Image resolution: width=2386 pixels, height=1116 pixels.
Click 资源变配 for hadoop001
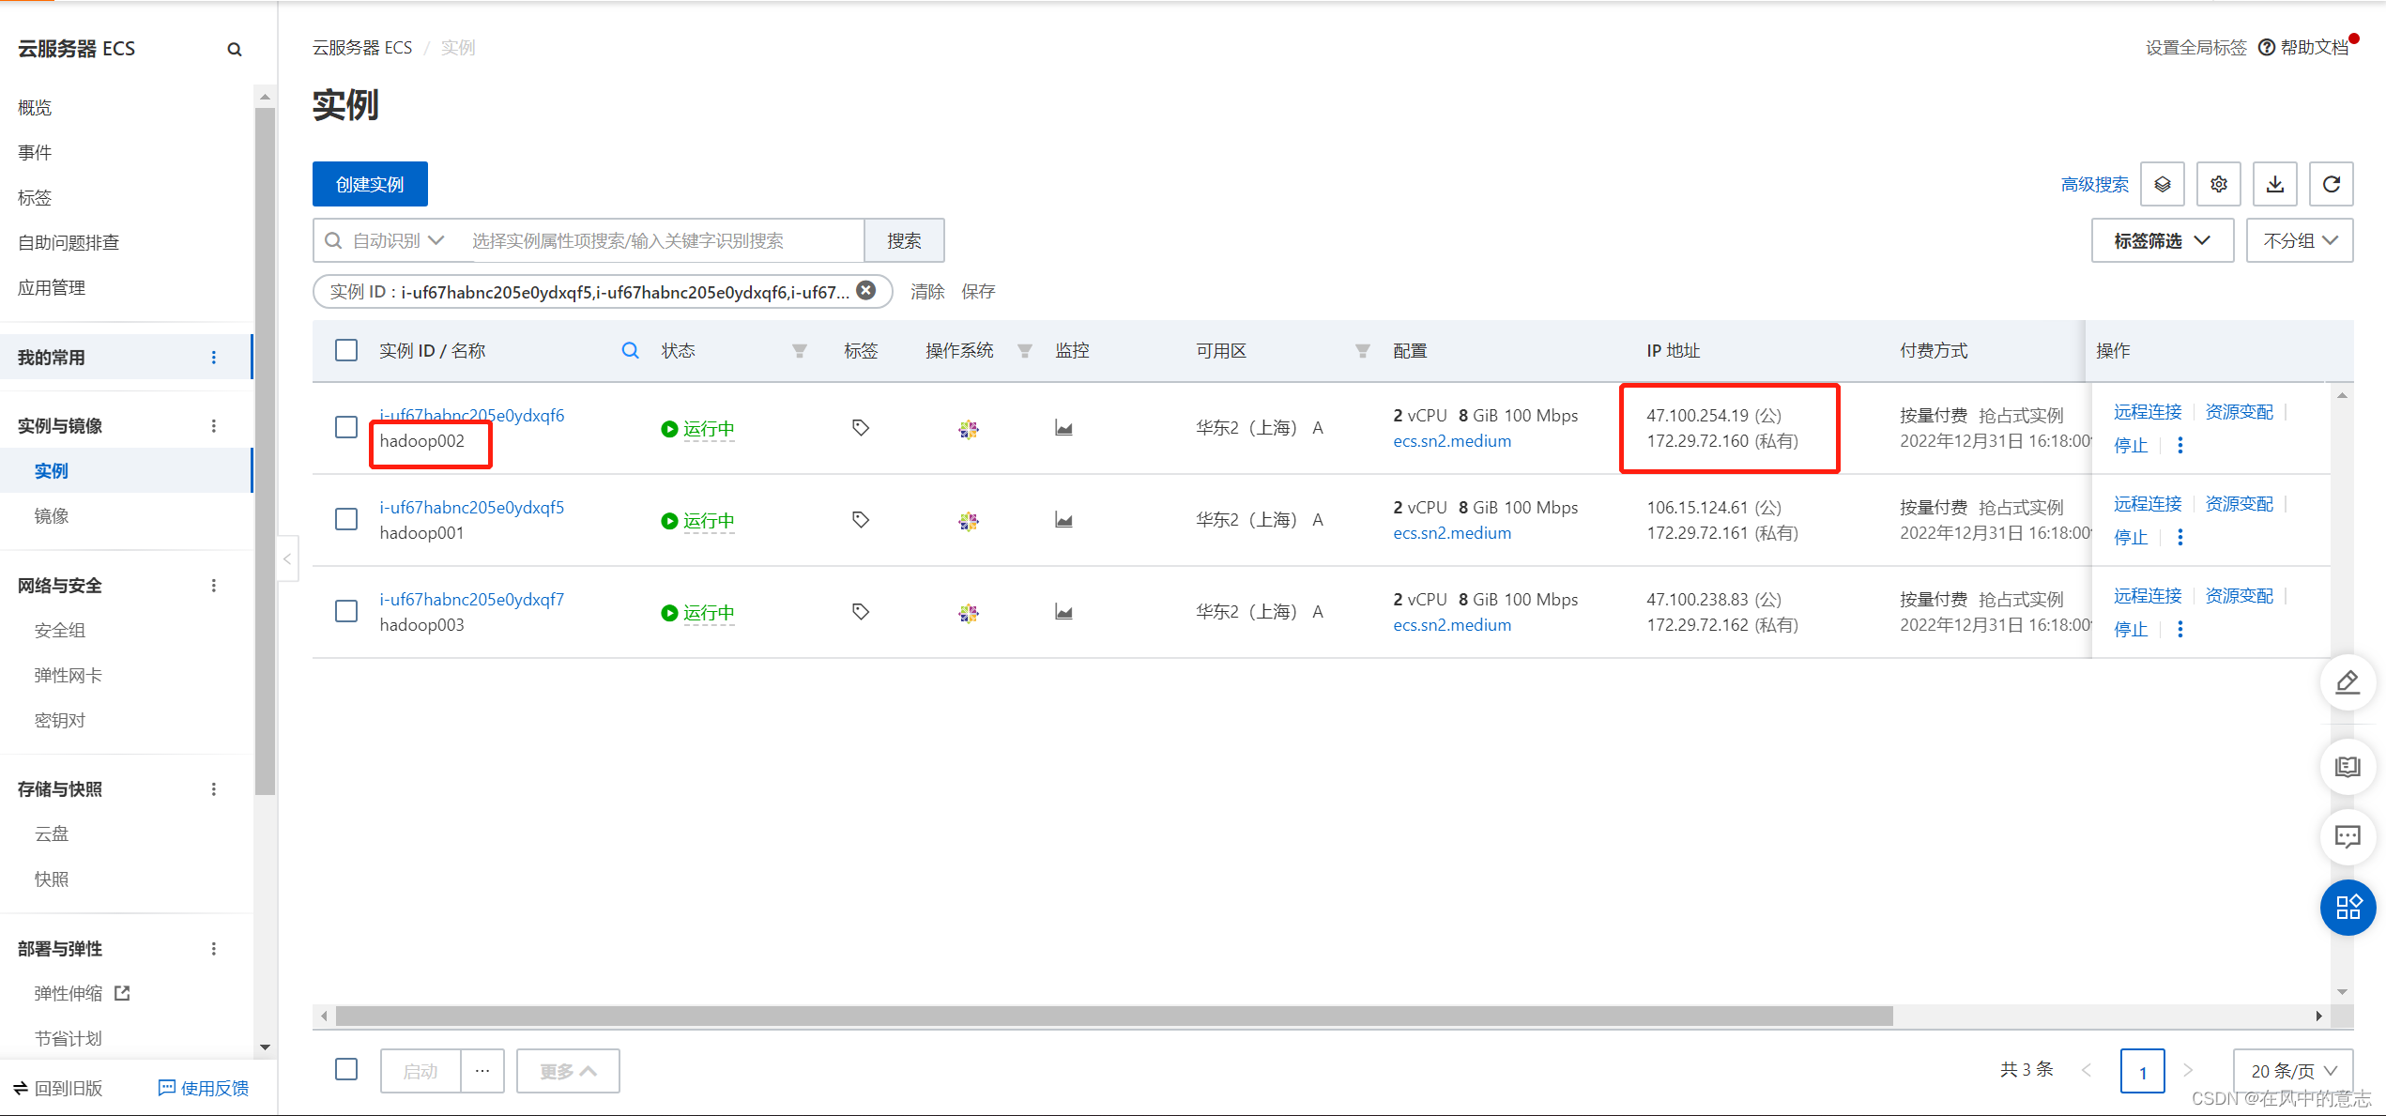click(2239, 503)
